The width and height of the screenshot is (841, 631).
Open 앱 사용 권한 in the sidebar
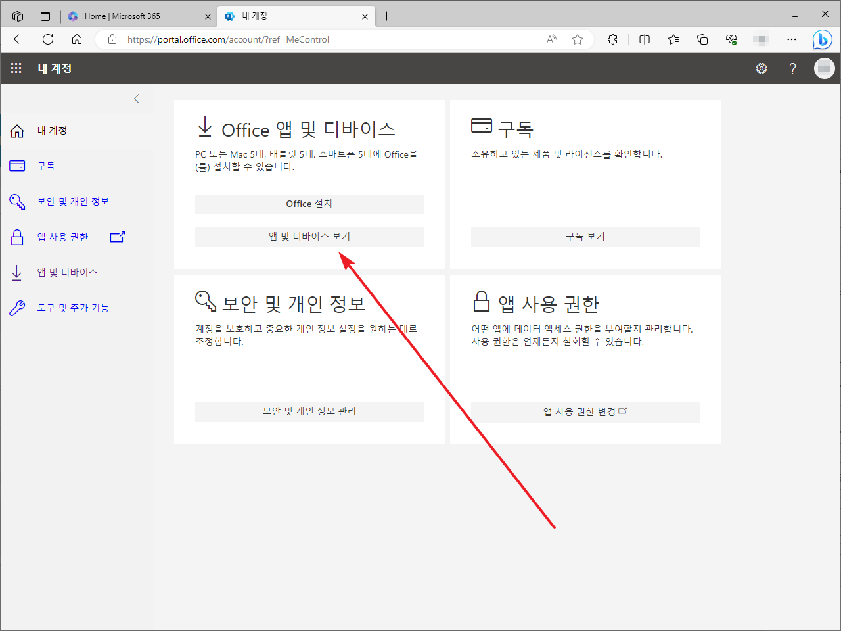(62, 237)
